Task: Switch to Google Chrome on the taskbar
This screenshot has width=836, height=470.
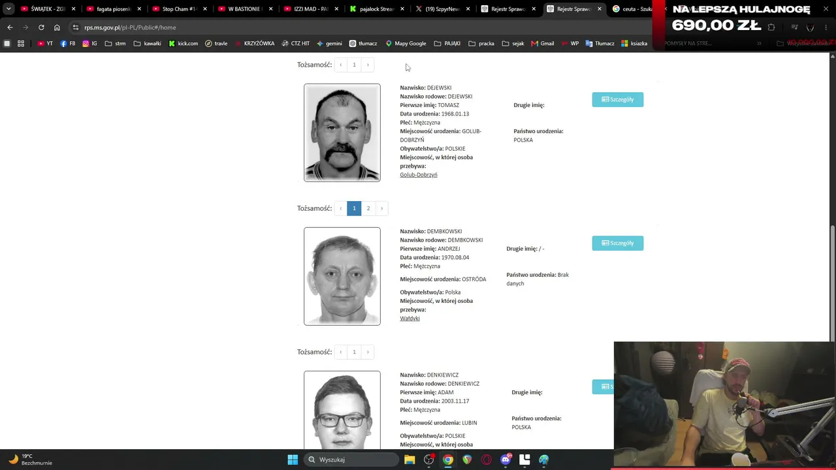Action: pos(448,460)
